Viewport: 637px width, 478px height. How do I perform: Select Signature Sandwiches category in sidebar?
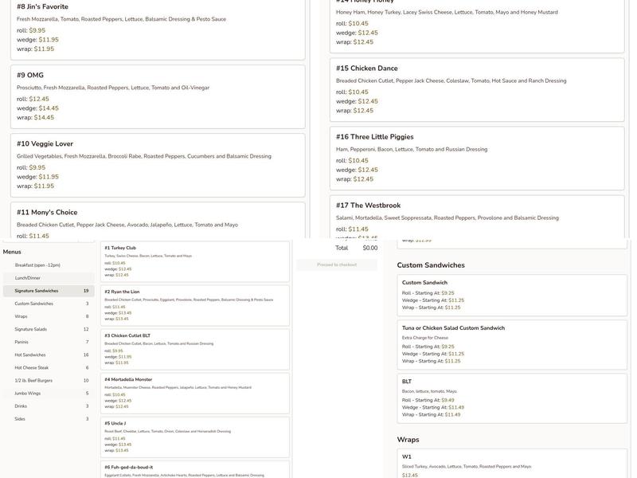pos(37,291)
